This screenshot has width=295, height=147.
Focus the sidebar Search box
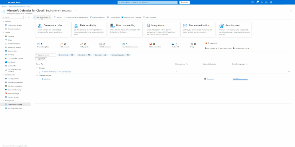click(13, 17)
